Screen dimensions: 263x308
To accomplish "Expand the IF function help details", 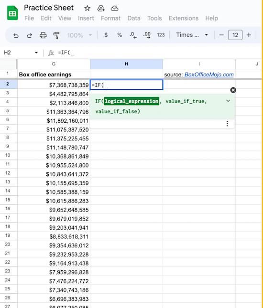I will [x=228, y=101].
